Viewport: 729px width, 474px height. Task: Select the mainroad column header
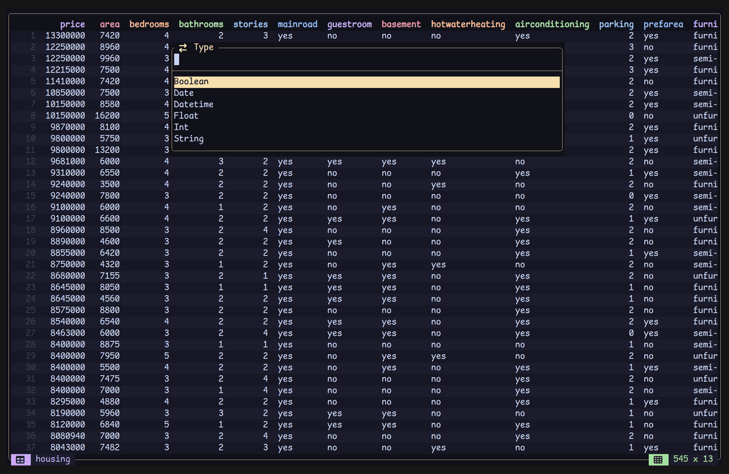click(298, 24)
